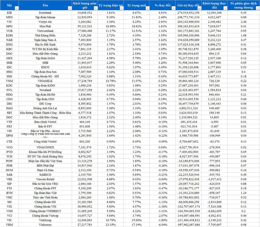Click the MSN ticker cell
This screenshot has height=227, width=260.
[x=9, y=17]
